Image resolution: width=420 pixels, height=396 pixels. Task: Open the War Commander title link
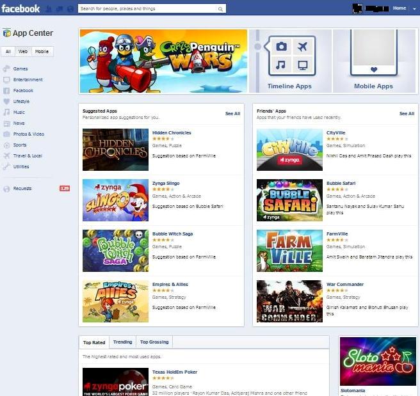(345, 285)
